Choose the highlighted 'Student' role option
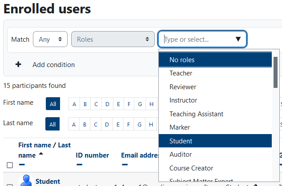 point(215,141)
